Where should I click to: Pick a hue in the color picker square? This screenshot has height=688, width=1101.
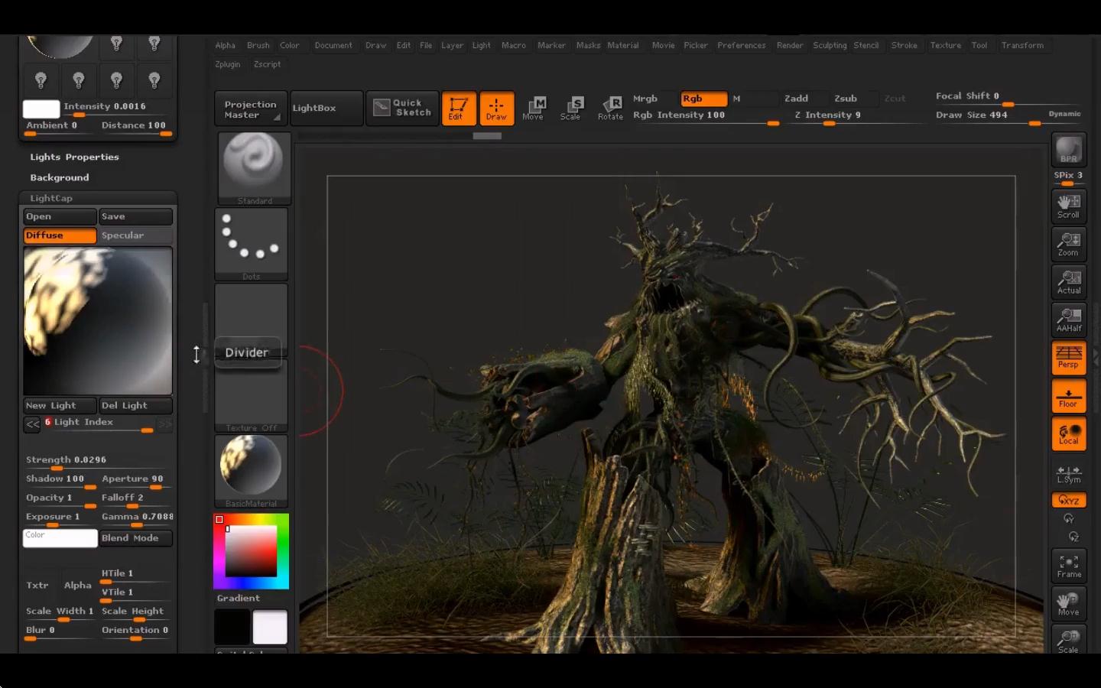click(x=252, y=551)
